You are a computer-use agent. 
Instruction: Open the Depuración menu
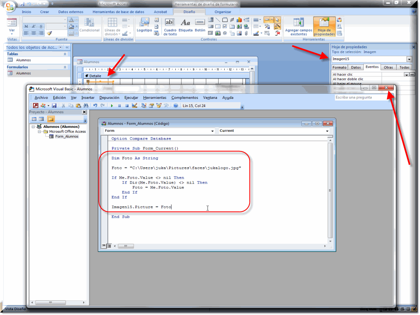click(x=109, y=98)
